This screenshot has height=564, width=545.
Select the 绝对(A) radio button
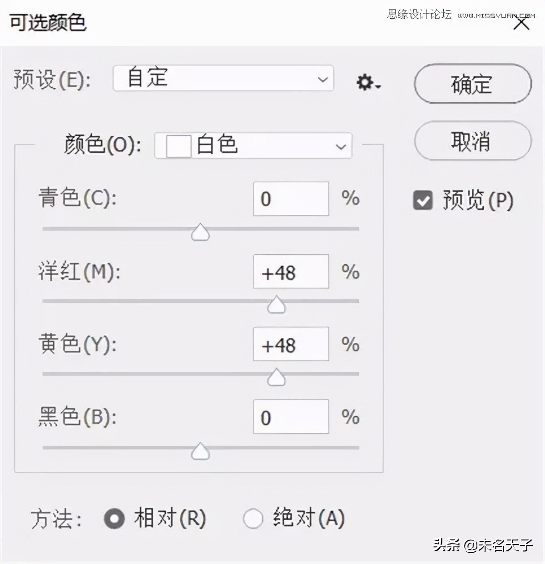point(253,518)
